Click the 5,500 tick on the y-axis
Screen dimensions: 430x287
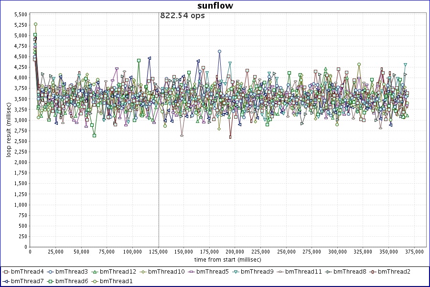[21, 14]
